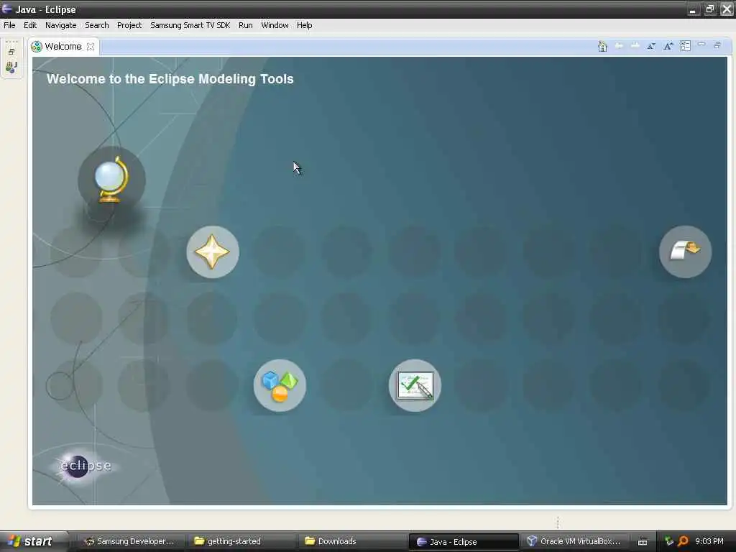Select the Welcome tab

tap(63, 47)
